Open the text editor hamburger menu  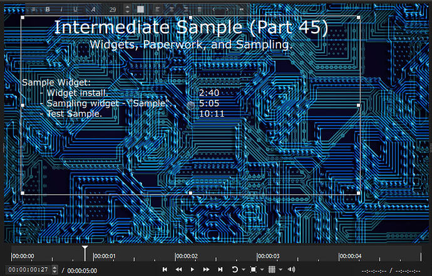coord(34,9)
